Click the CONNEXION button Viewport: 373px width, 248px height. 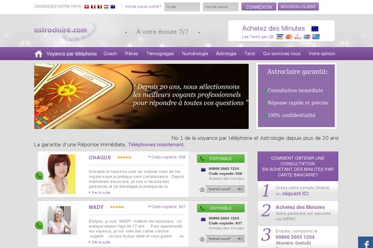click(259, 7)
